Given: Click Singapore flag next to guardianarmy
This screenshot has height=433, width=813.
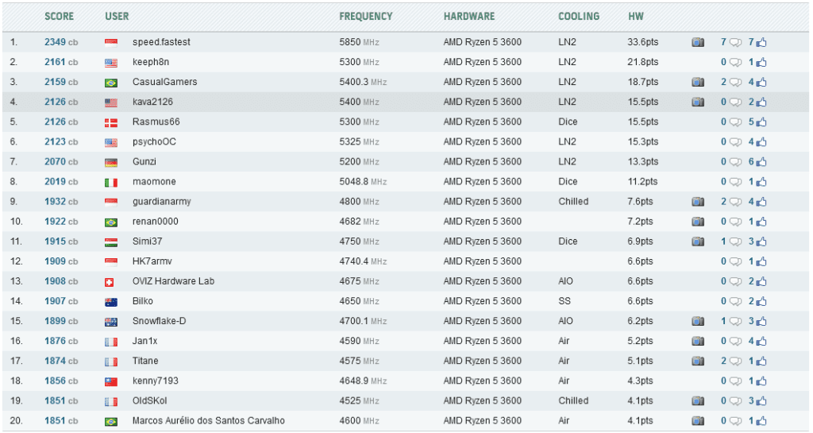Looking at the screenshot, I should 111,202.
